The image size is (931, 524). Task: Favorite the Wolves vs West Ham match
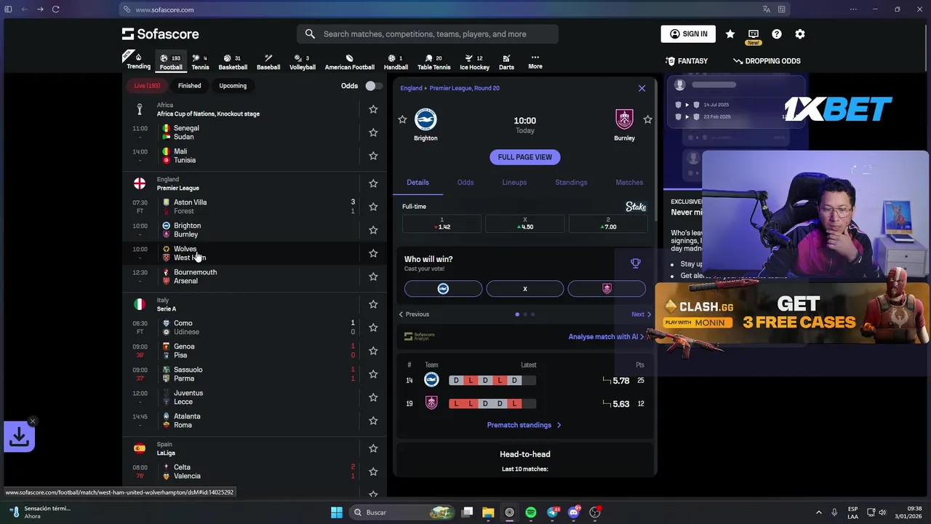tap(373, 253)
